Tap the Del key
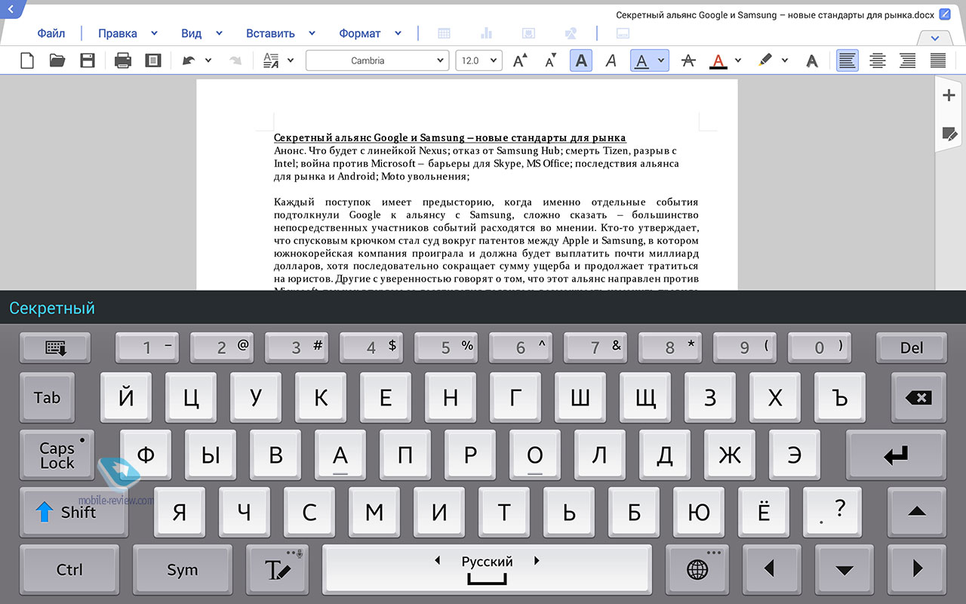The height and width of the screenshot is (604, 966). pyautogui.click(x=912, y=347)
